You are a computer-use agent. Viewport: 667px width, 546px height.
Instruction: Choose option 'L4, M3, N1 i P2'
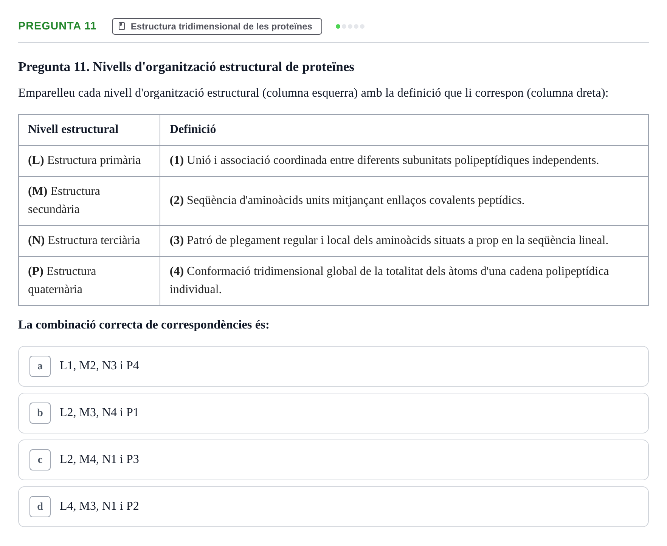click(333, 507)
